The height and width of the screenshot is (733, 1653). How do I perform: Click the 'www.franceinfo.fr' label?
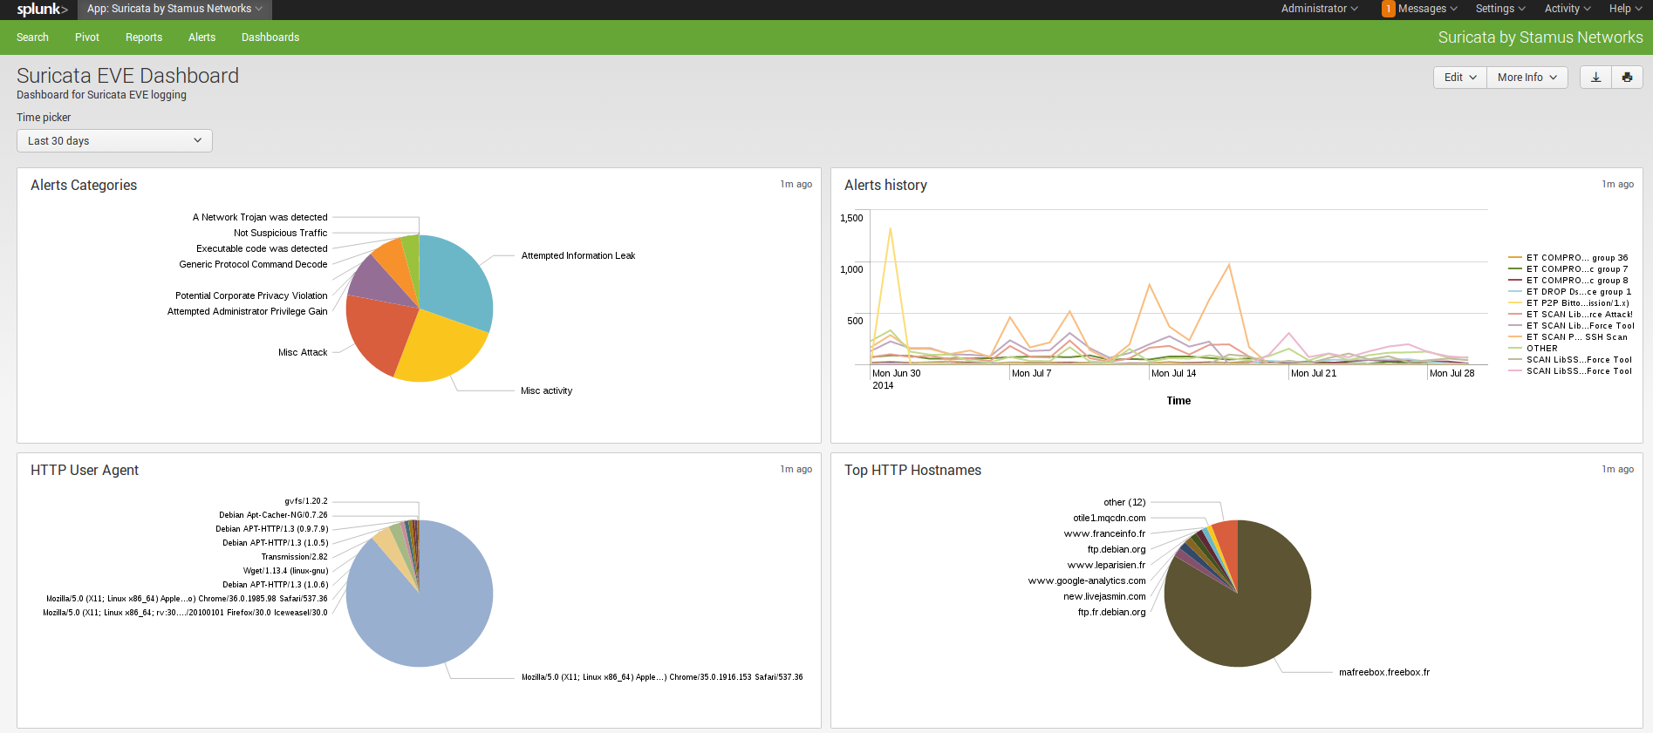pyautogui.click(x=1104, y=534)
